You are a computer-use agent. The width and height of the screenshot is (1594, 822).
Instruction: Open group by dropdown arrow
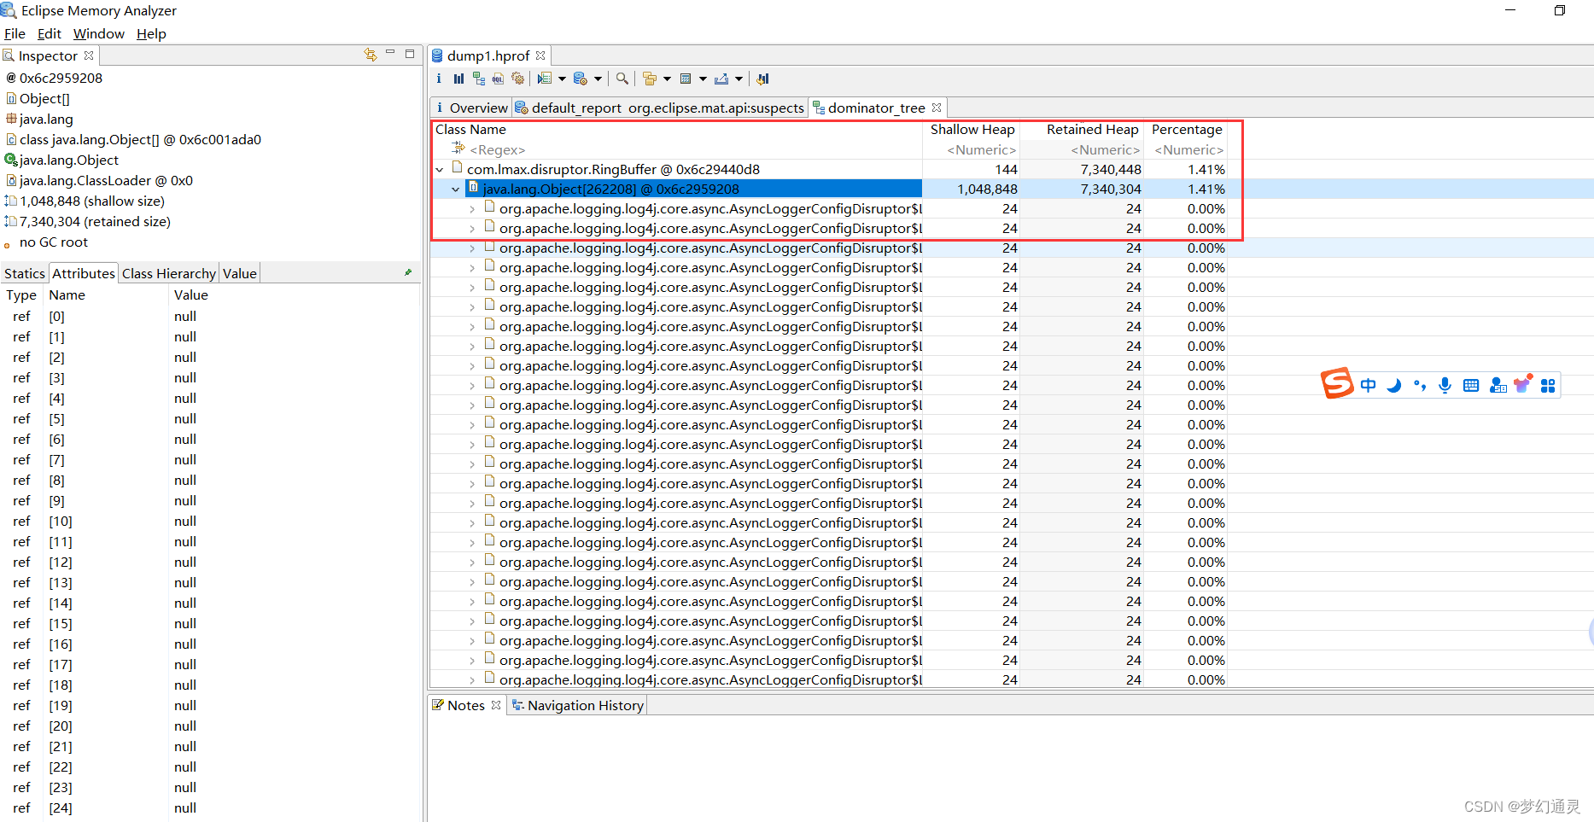click(x=667, y=79)
